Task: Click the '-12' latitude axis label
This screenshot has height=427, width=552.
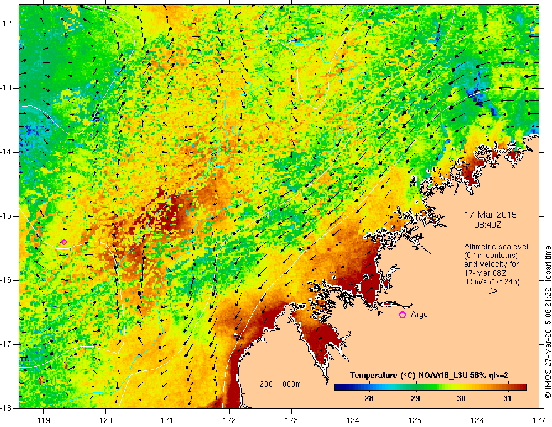Action: (7, 24)
